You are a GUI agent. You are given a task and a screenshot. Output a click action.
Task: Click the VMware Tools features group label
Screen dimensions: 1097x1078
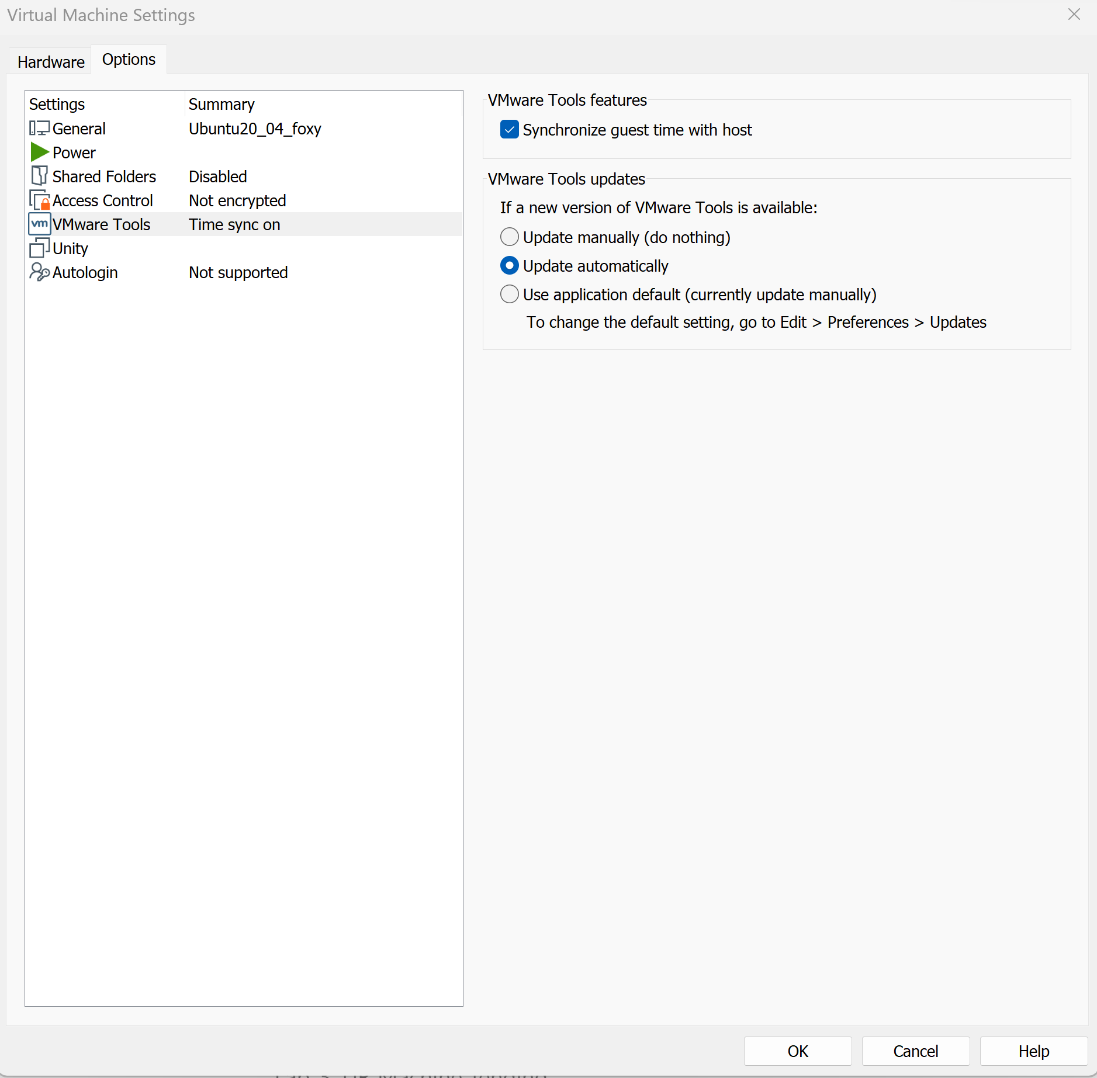567,100
